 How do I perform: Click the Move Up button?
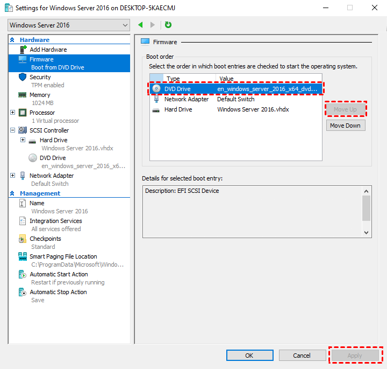click(345, 109)
